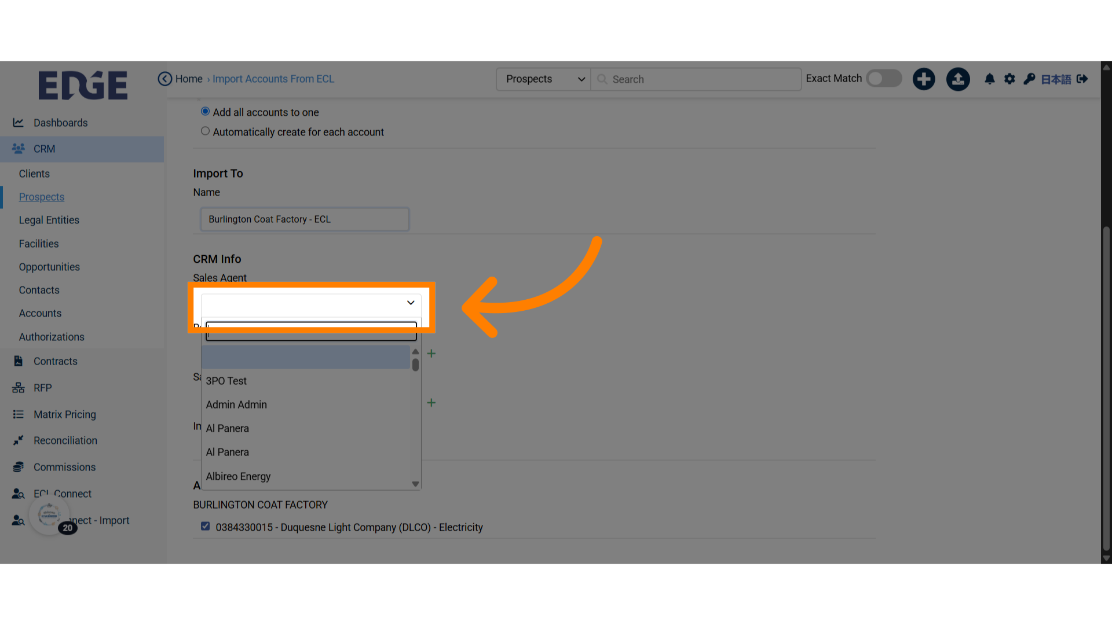Click the logout icon in the header
Image resolution: width=1112 pixels, height=625 pixels.
click(1082, 79)
